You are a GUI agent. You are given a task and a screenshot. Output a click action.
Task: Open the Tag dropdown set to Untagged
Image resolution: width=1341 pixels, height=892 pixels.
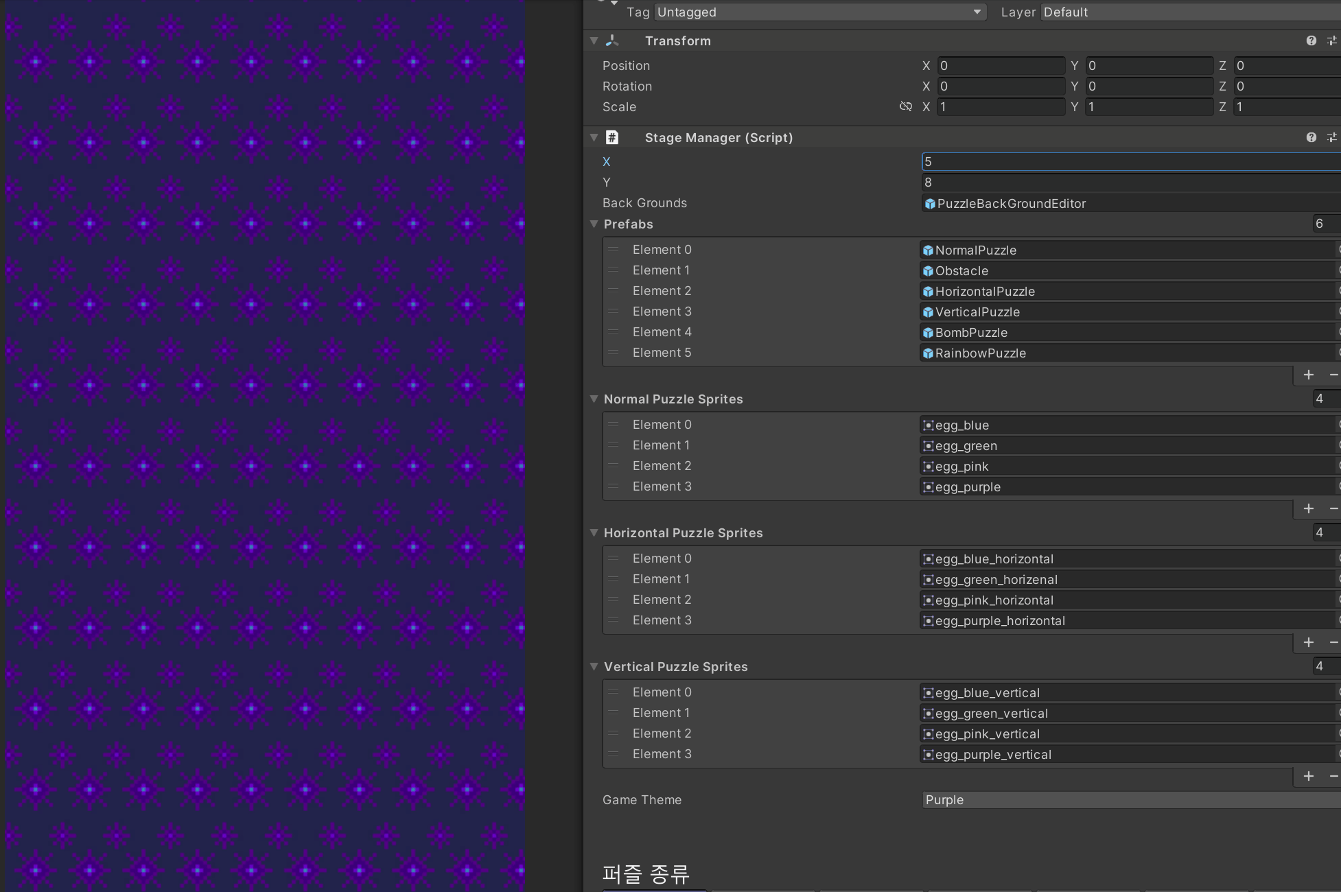click(820, 12)
